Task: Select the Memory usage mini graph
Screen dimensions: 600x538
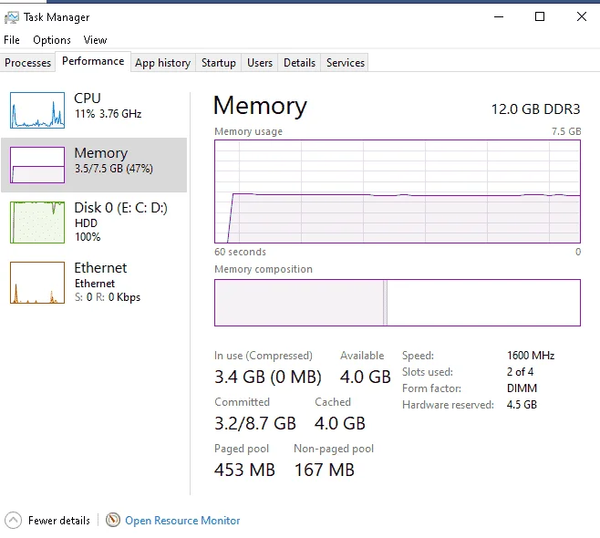Action: pos(37,165)
